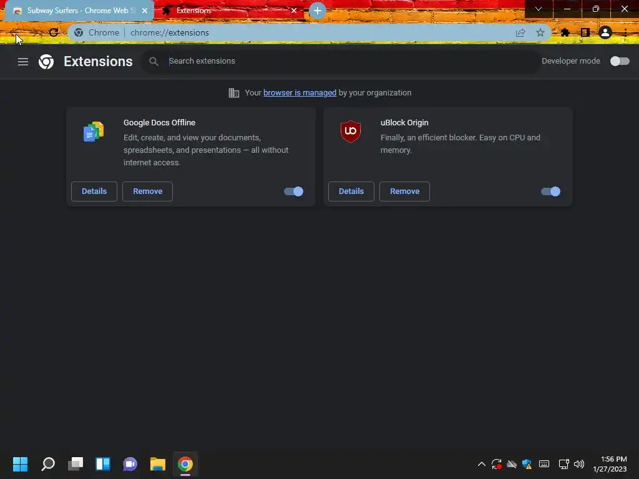Open volume control in system tray
The height and width of the screenshot is (479, 639).
point(579,464)
